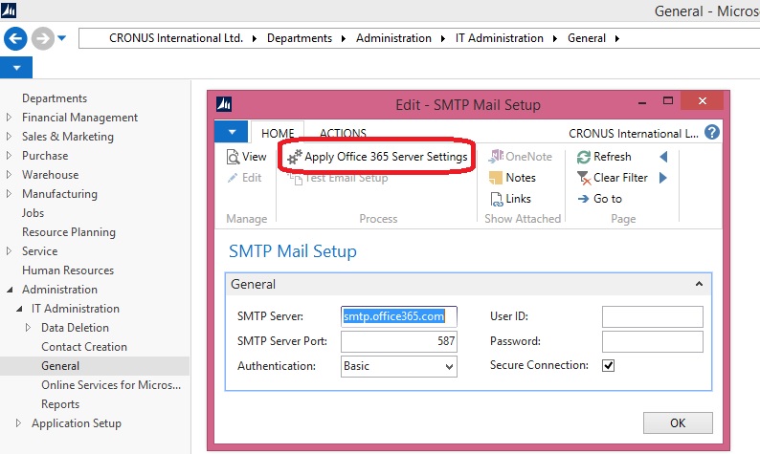Minimize the SMTP Mail Setup dialog
760x454 pixels.
[642, 102]
